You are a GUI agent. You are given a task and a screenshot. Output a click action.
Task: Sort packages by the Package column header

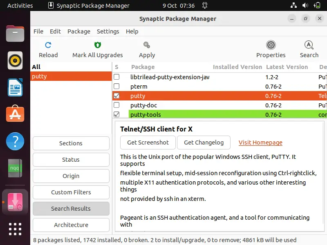point(143,67)
